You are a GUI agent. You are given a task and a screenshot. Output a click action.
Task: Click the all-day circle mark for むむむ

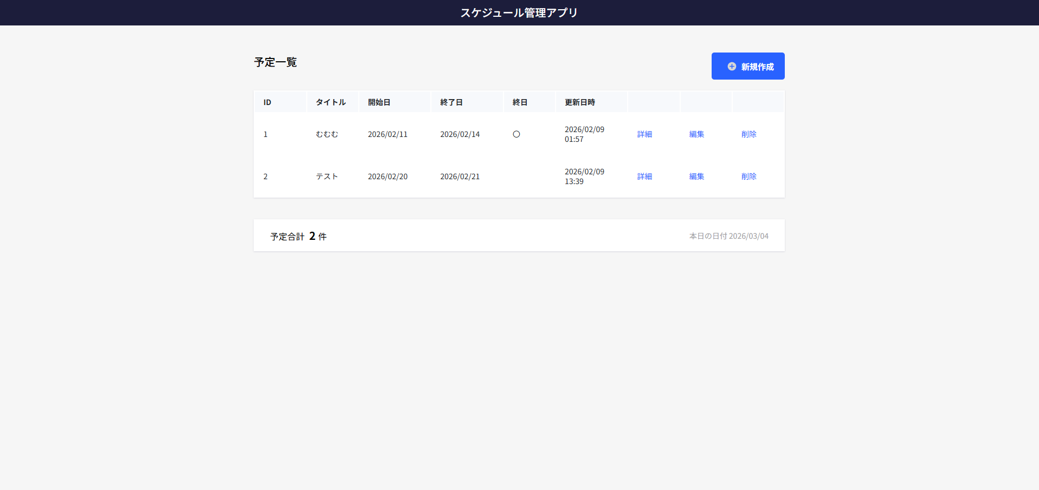(x=516, y=134)
